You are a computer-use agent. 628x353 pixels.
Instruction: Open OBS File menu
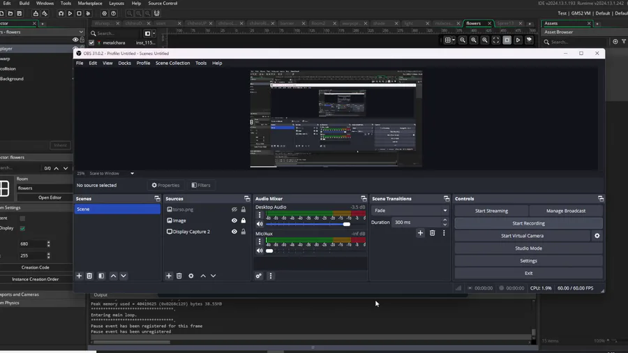(x=80, y=63)
